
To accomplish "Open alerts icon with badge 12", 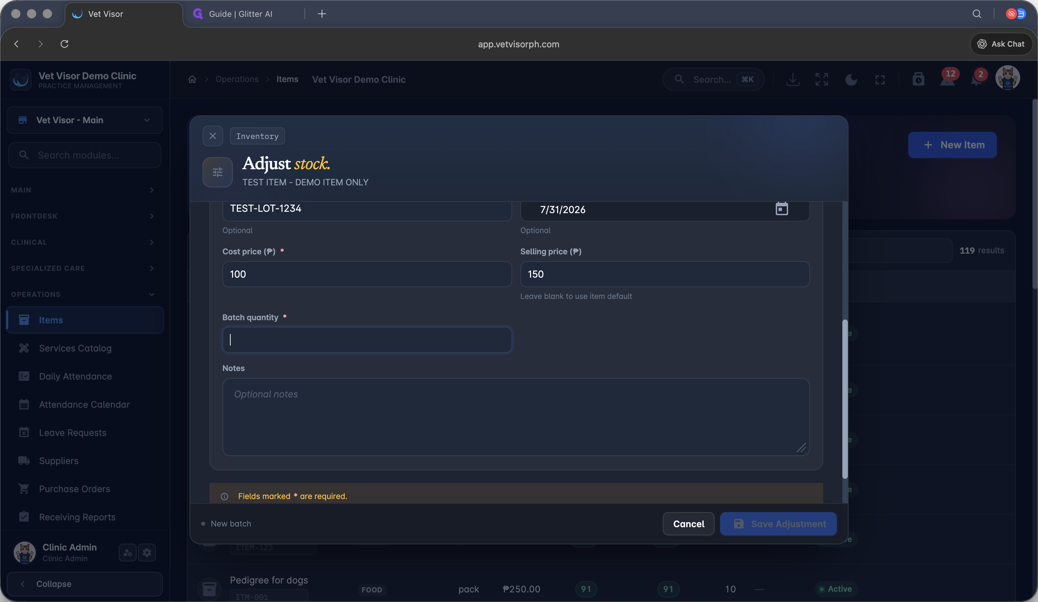I will 947,78.
